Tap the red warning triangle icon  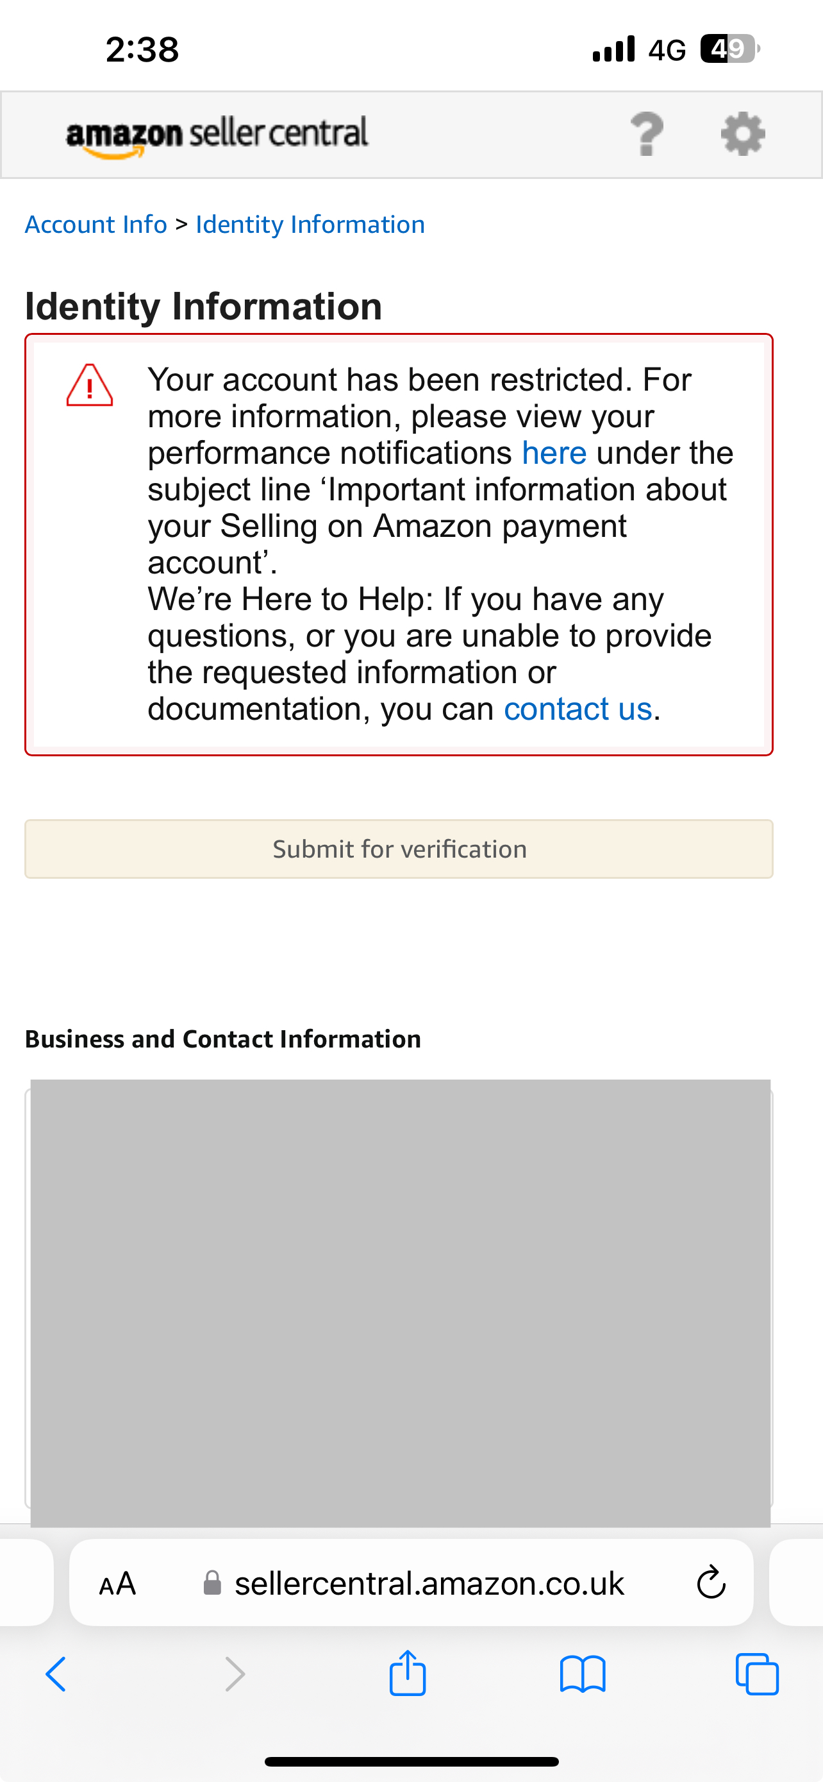click(x=90, y=385)
